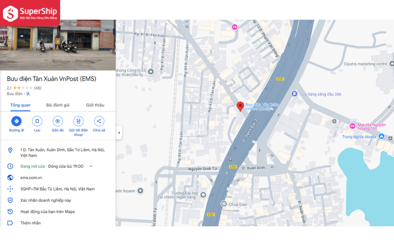Image resolution: width=394 pixels, height=246 pixels.
Task: Click the marker next to ade Square
Action: click(140, 191)
